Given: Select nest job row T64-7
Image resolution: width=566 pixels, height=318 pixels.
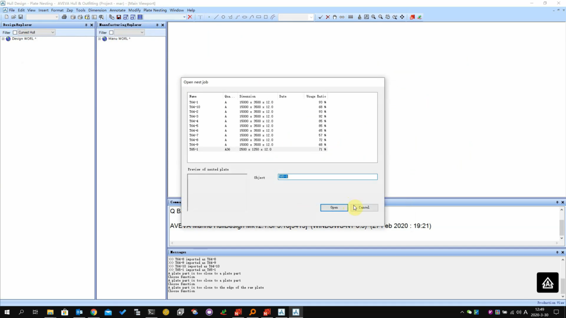Looking at the screenshot, I should click(x=258, y=135).
